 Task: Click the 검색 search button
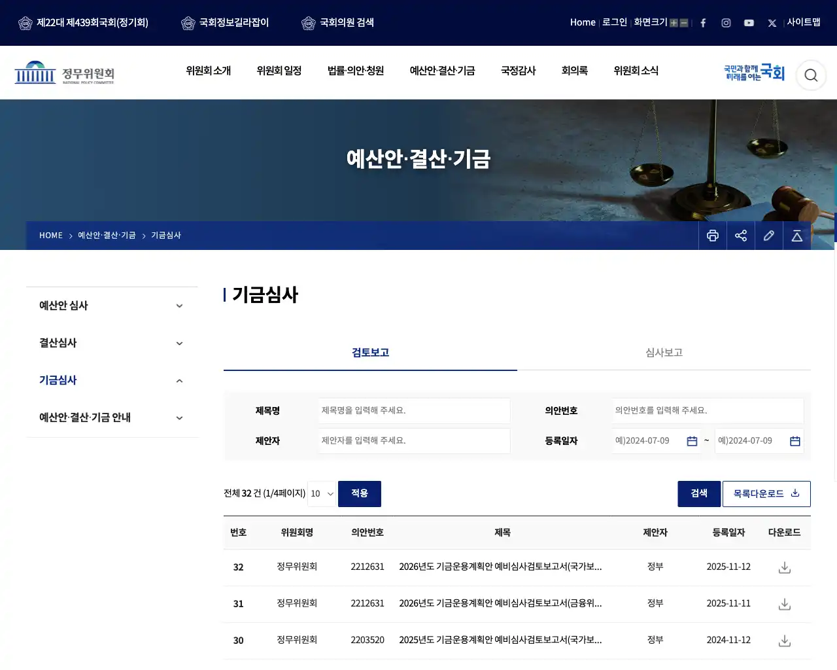coord(699,494)
